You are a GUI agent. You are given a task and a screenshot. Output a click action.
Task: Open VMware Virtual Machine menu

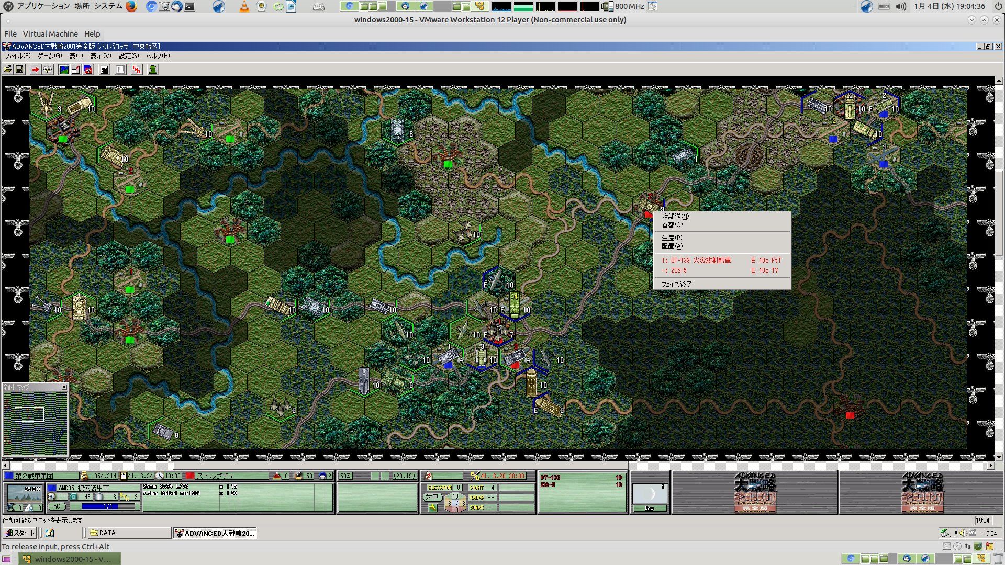pyautogui.click(x=50, y=34)
